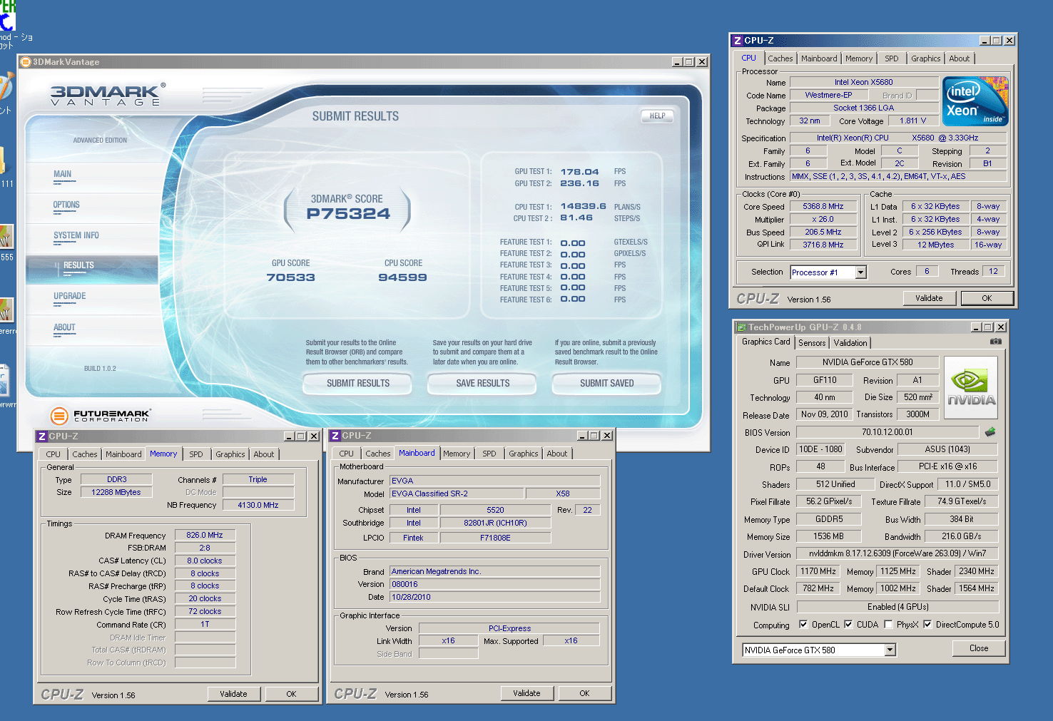Viewport: 1053px width, 721px height.
Task: Toggle the OpenCL checkbox
Action: pos(803,624)
